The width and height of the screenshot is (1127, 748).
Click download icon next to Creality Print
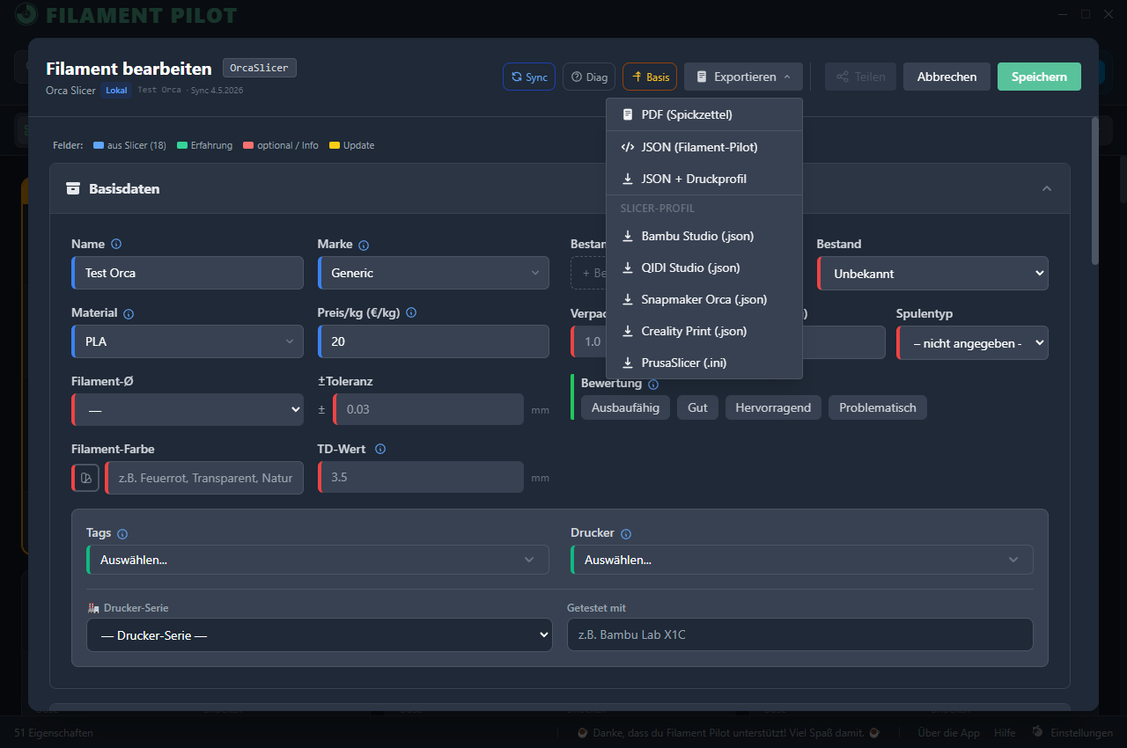tap(628, 331)
